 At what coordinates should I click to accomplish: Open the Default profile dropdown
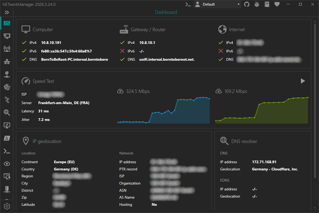217,4
